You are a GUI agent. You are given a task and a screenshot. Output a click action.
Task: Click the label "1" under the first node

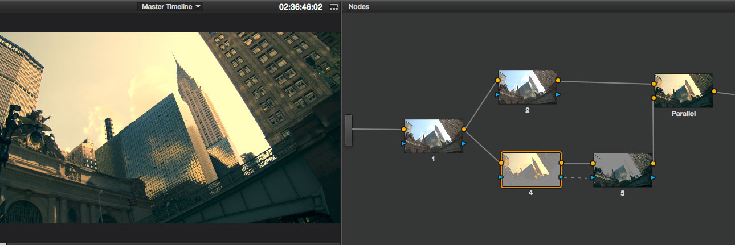[433, 159]
